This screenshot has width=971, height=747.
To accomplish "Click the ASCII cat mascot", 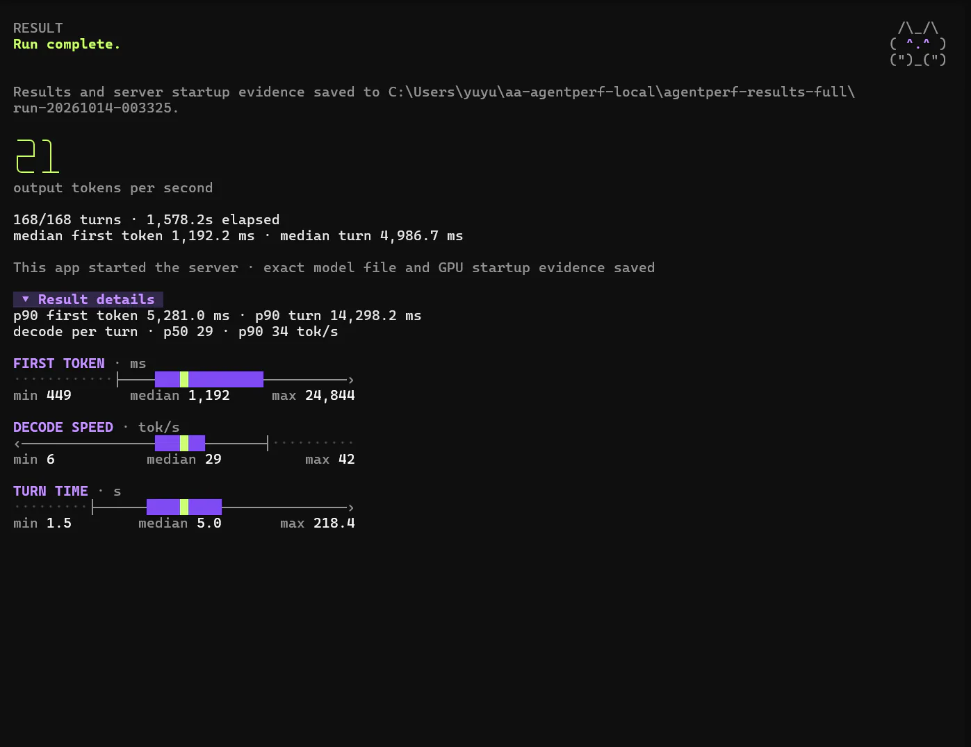I will [918, 44].
